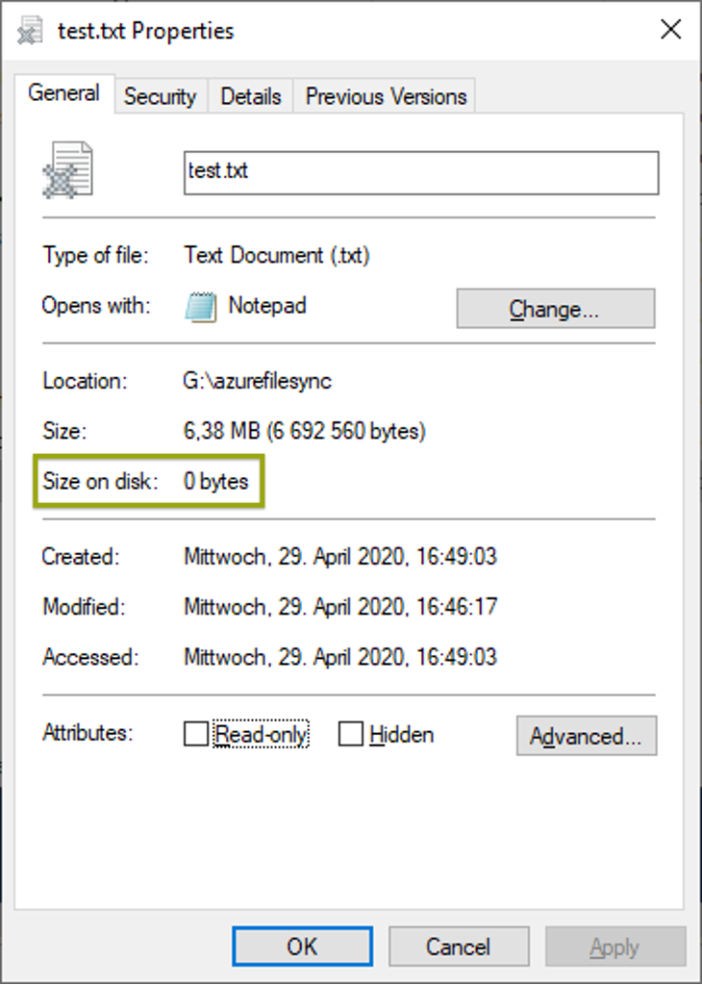Click the 0 bytes size on disk value
Image resolution: width=702 pixels, height=985 pixels.
(x=215, y=481)
